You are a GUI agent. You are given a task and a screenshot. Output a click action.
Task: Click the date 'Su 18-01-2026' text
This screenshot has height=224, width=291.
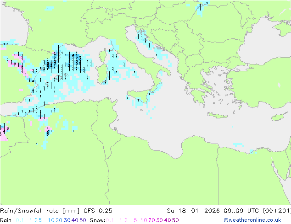click(x=193, y=211)
